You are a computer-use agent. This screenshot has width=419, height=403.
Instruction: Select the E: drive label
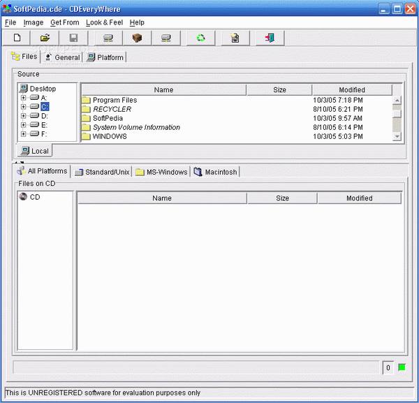pyautogui.click(x=45, y=125)
